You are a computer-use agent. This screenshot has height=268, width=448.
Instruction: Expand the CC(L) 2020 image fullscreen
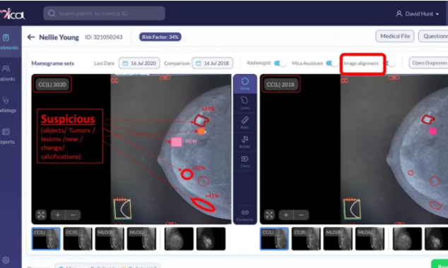click(41, 214)
